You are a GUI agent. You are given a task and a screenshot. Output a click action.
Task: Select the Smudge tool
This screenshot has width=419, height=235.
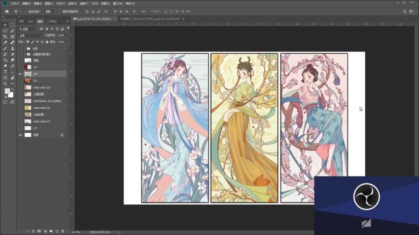[x=12, y=60]
